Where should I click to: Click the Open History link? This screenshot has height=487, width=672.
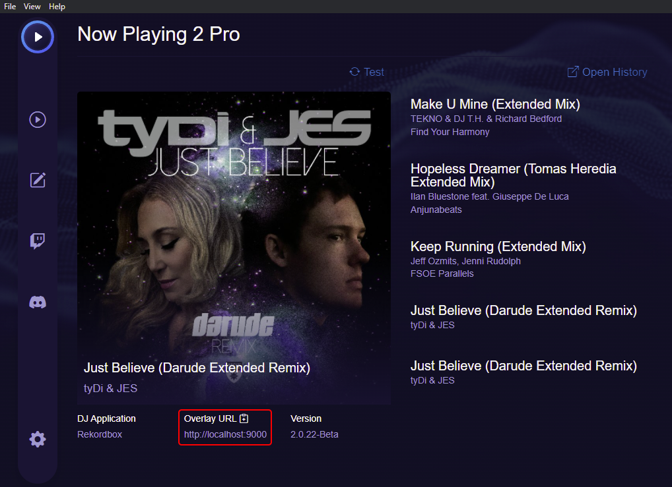click(615, 72)
